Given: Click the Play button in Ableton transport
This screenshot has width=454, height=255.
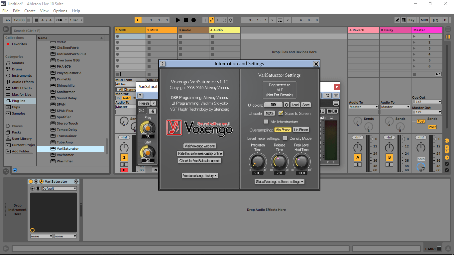Looking at the screenshot, I should (178, 20).
